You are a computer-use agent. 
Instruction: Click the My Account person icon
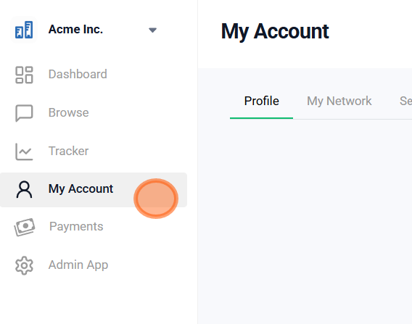coord(24,189)
